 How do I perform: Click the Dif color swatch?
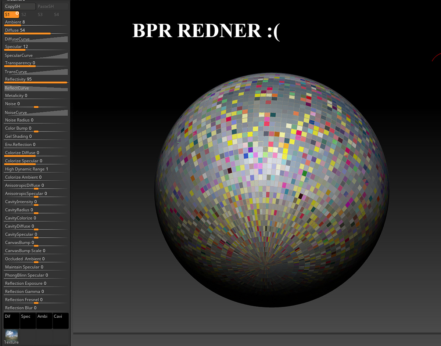tap(11, 321)
